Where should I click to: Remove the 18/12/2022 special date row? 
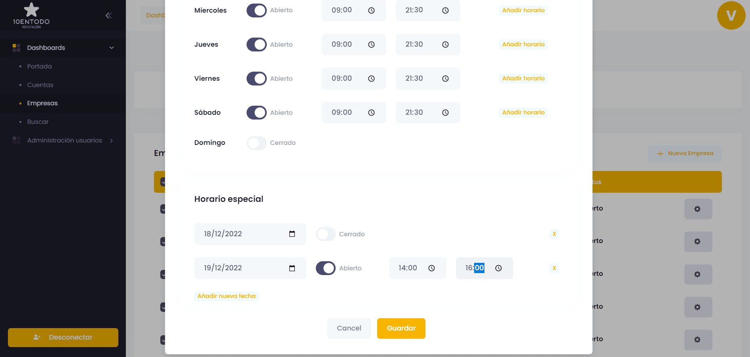pos(554,234)
